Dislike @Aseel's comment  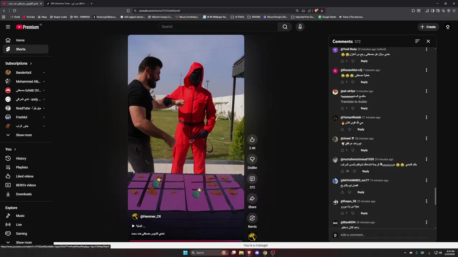353,150
